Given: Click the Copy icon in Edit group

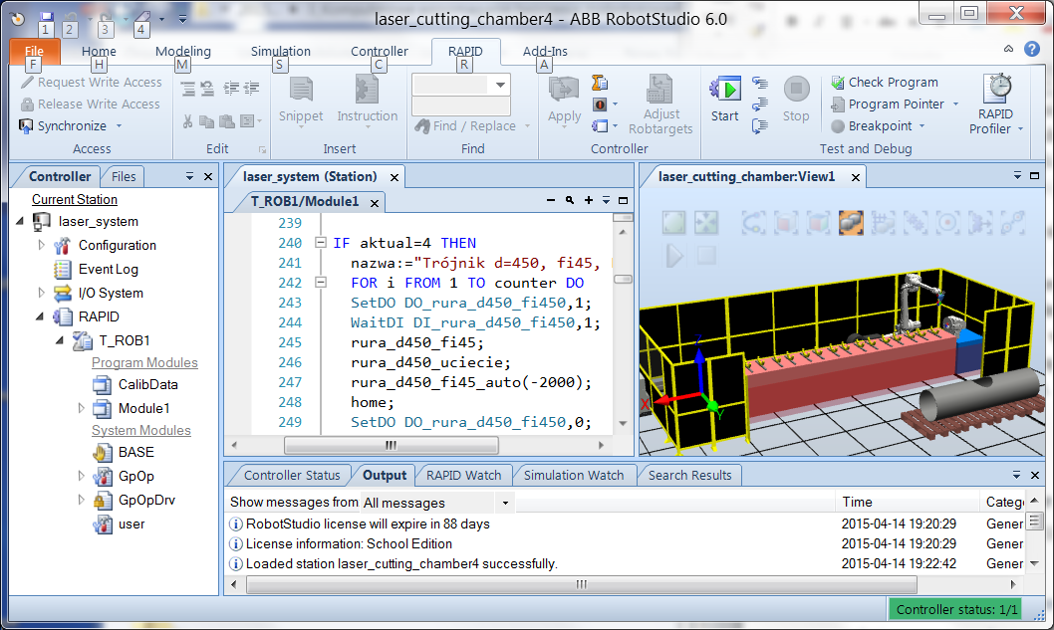Looking at the screenshot, I should (207, 120).
